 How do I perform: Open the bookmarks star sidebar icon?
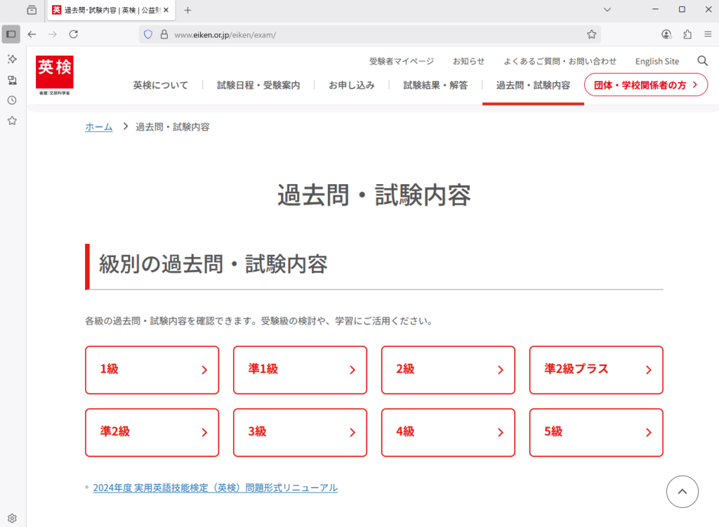click(x=13, y=121)
